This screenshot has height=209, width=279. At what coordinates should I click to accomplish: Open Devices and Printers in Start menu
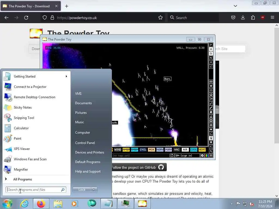[89, 152]
